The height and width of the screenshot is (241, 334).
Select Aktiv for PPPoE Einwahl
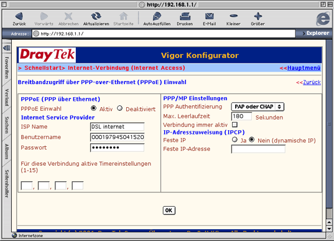93,108
